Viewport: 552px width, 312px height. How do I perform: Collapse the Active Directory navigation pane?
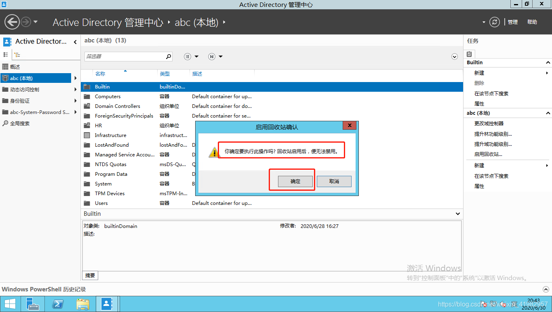coord(75,42)
